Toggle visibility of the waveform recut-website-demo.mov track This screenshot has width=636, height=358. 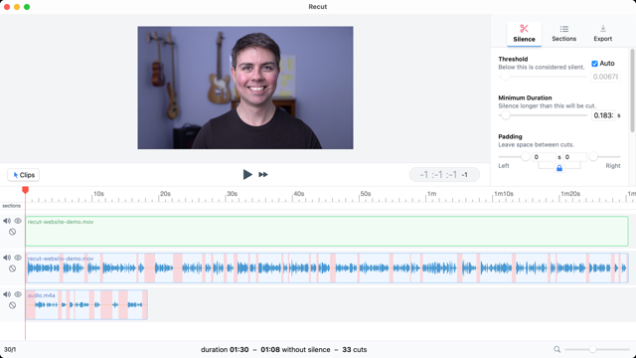pyautogui.click(x=18, y=258)
